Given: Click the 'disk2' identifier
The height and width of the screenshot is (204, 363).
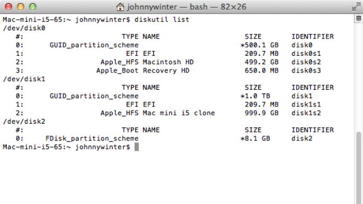Looking at the screenshot, I should click(302, 138).
